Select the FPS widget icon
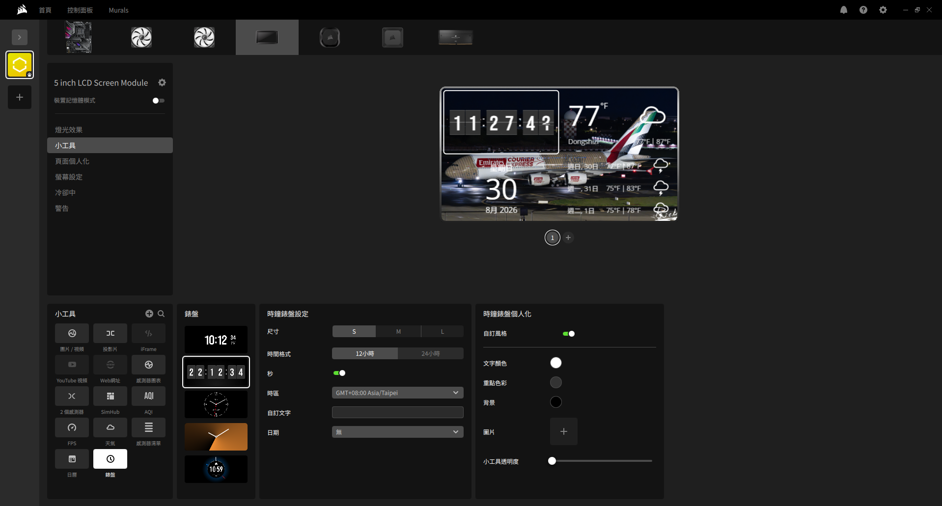 [72, 427]
